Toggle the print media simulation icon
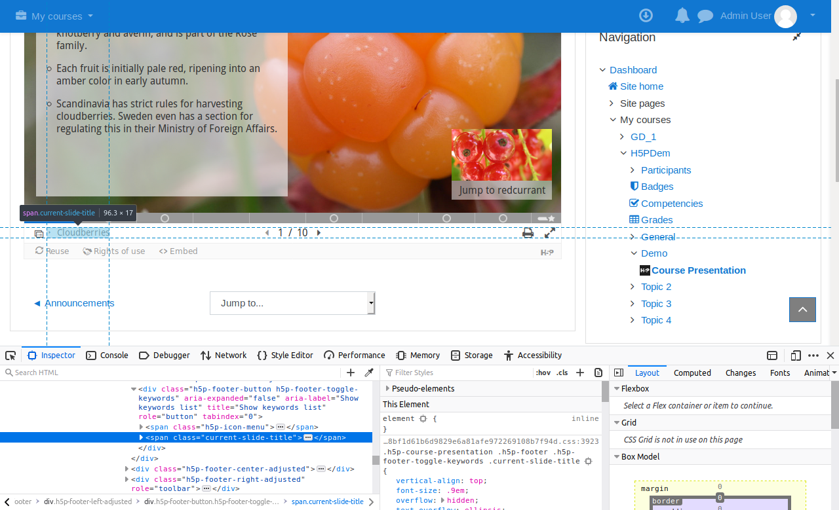This screenshot has width=839, height=510. click(x=598, y=373)
